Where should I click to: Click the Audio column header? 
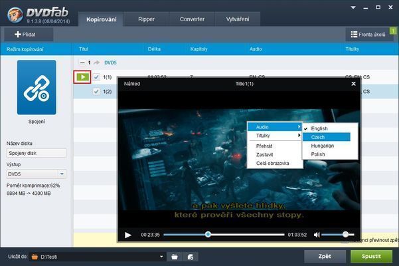[x=256, y=49]
